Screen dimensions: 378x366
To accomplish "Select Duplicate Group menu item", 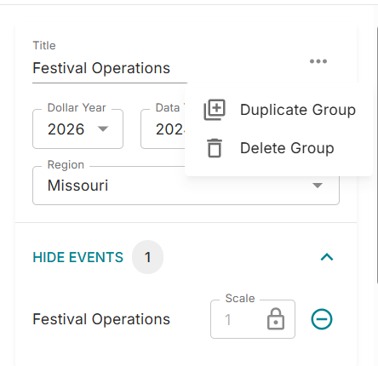I will point(278,110).
